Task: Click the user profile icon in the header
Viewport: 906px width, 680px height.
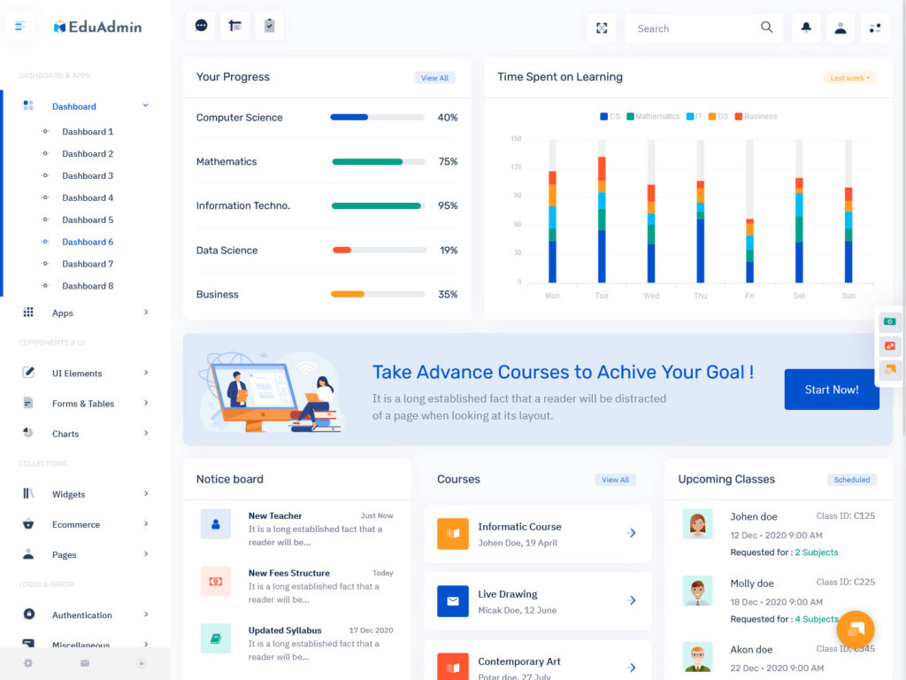Action: [840, 27]
